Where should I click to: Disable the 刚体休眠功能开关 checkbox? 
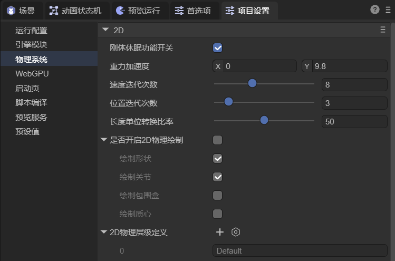click(217, 48)
